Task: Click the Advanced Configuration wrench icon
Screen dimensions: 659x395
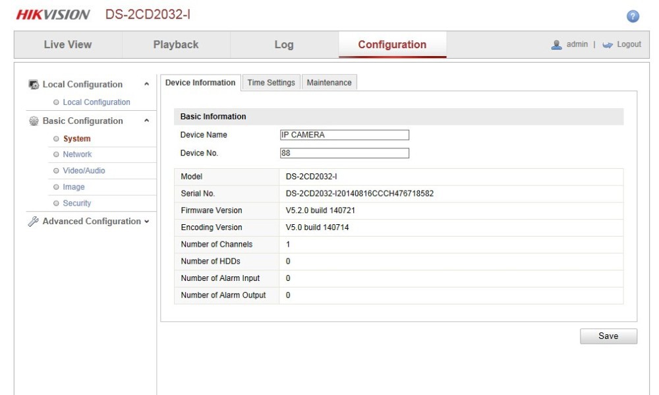Action: click(x=34, y=222)
